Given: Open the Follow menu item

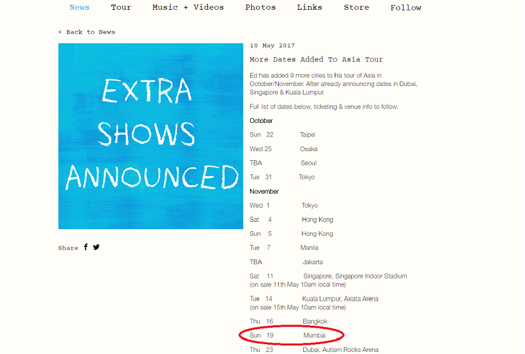Looking at the screenshot, I should tap(406, 8).
